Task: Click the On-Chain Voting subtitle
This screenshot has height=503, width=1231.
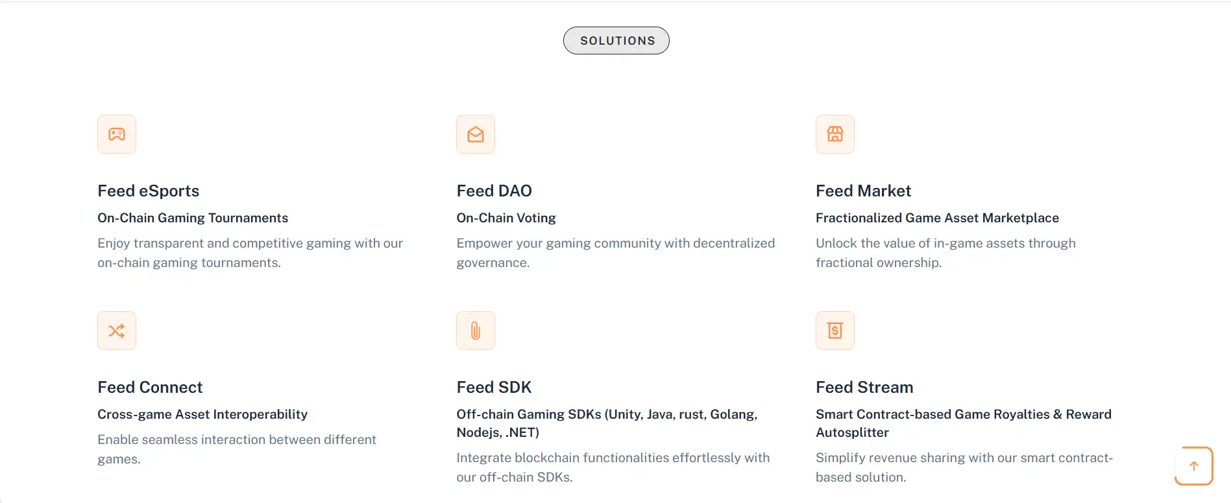Action: 506,218
